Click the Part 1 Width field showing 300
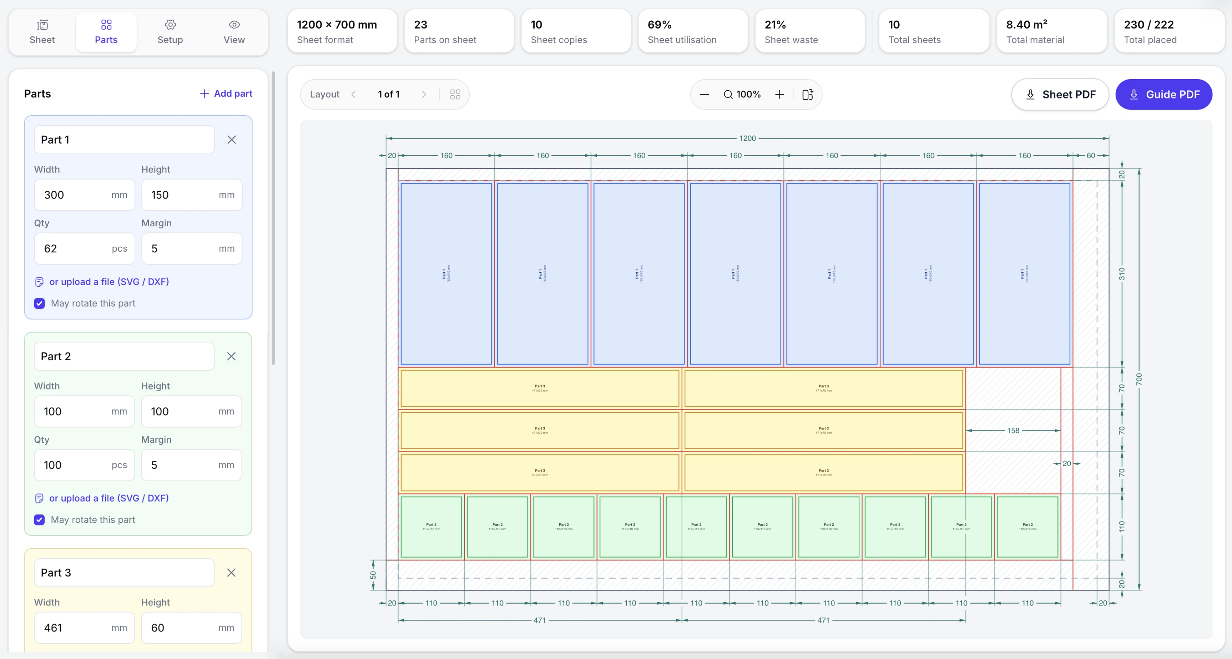 [85, 195]
